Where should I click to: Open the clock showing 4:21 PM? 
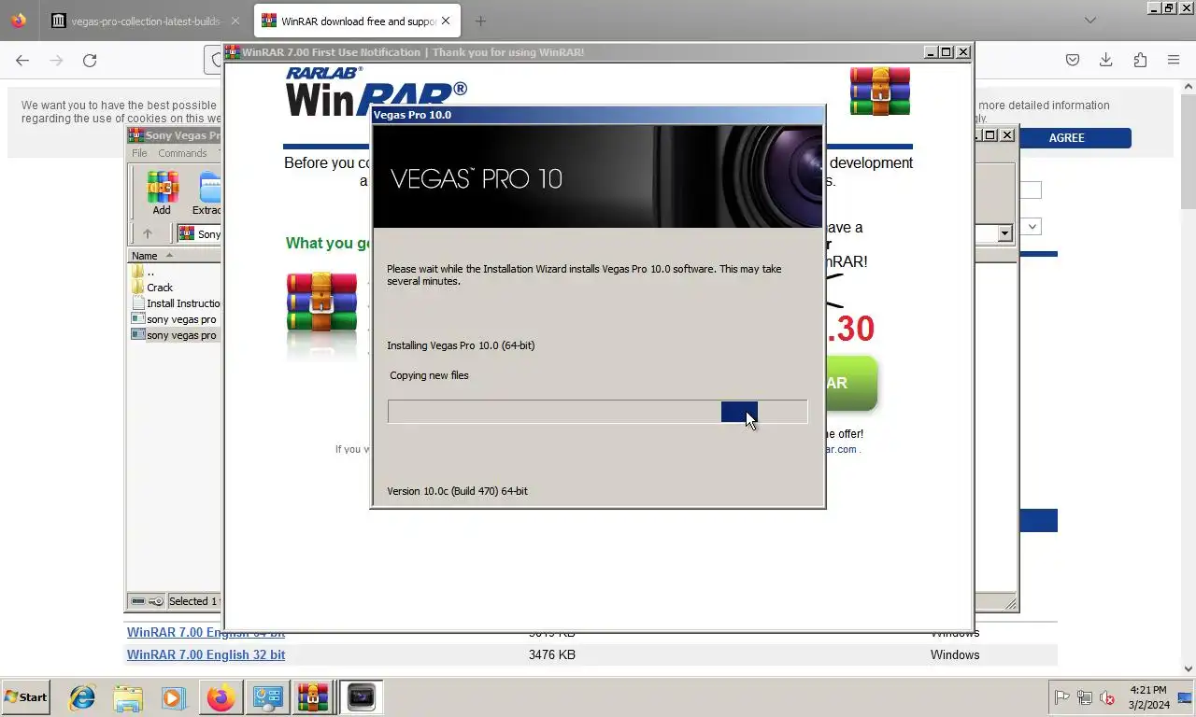[1147, 697]
